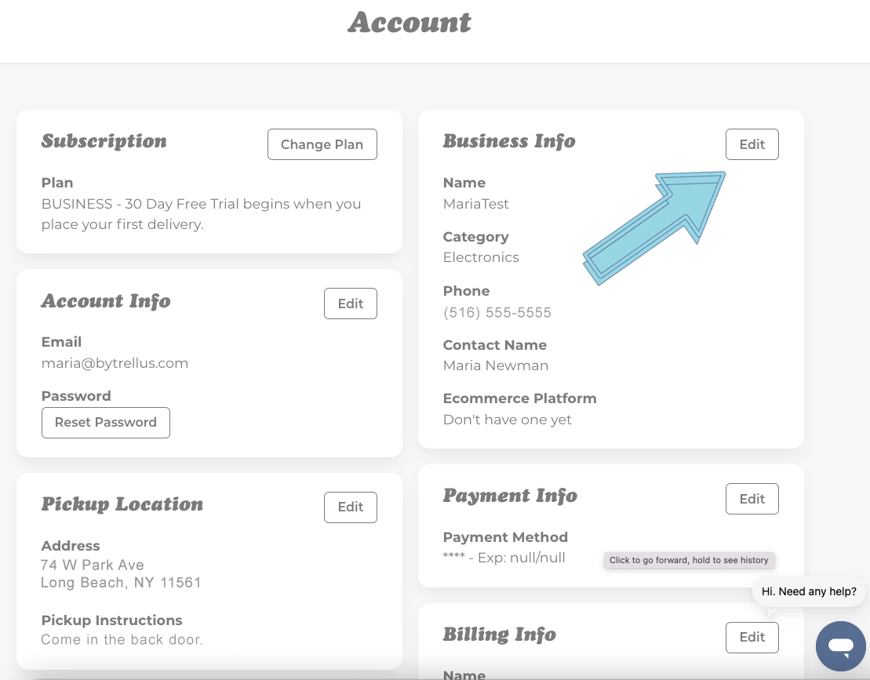Edit the Payment Info section
Screen dimensions: 870x680
tap(752, 499)
